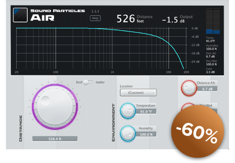Viewport: 235px width, 163px height.
Task: Click the -1.5 Output dB readout
Action: (x=177, y=19)
